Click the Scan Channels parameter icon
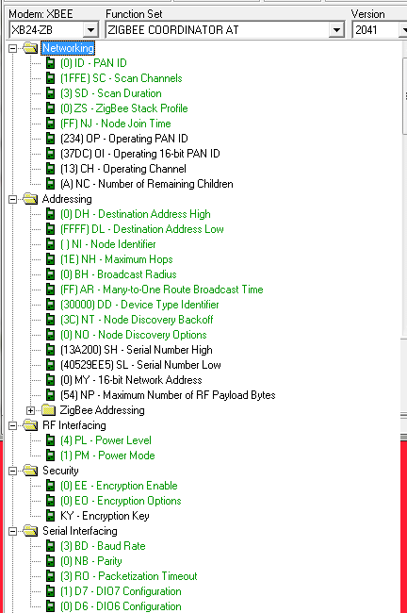Screen dimensions: 407x613 coord(50,78)
